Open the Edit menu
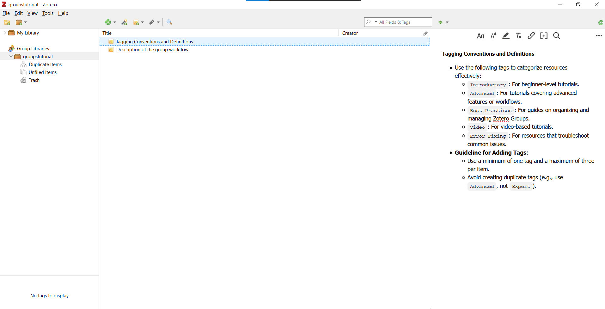Viewport: 605px width, 309px height. [x=19, y=13]
